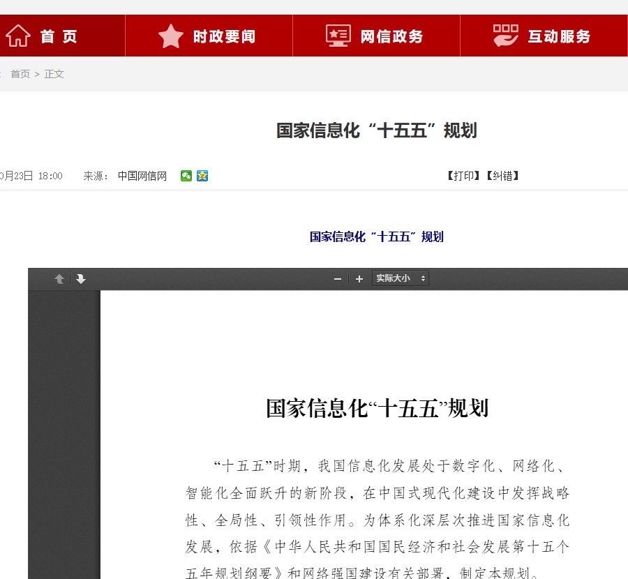Click the publication time 18:00 text

50,176
